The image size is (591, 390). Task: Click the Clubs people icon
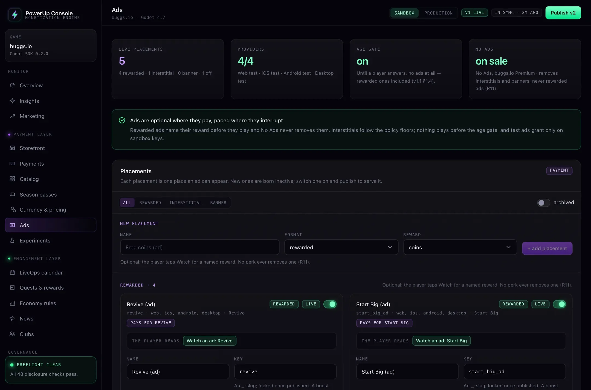(x=12, y=334)
